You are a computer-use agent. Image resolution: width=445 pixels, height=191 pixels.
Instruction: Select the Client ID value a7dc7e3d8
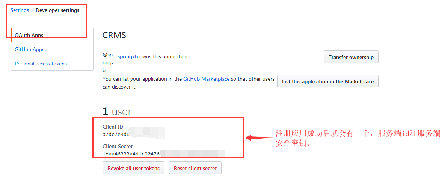pyautogui.click(x=116, y=134)
